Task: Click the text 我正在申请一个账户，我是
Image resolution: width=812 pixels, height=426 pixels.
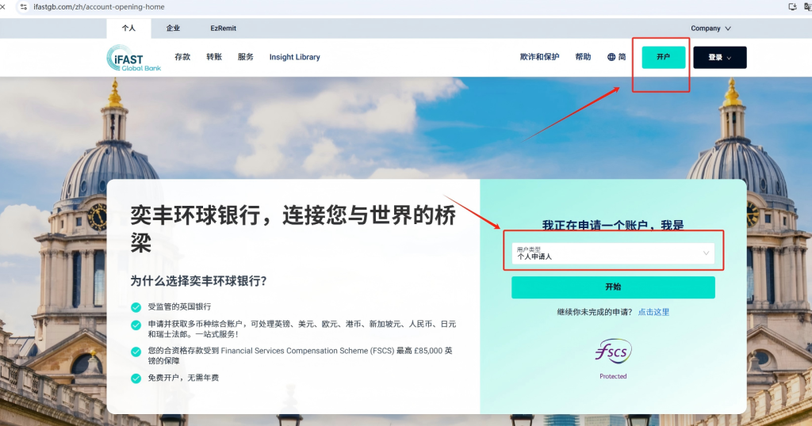Action: click(x=613, y=225)
